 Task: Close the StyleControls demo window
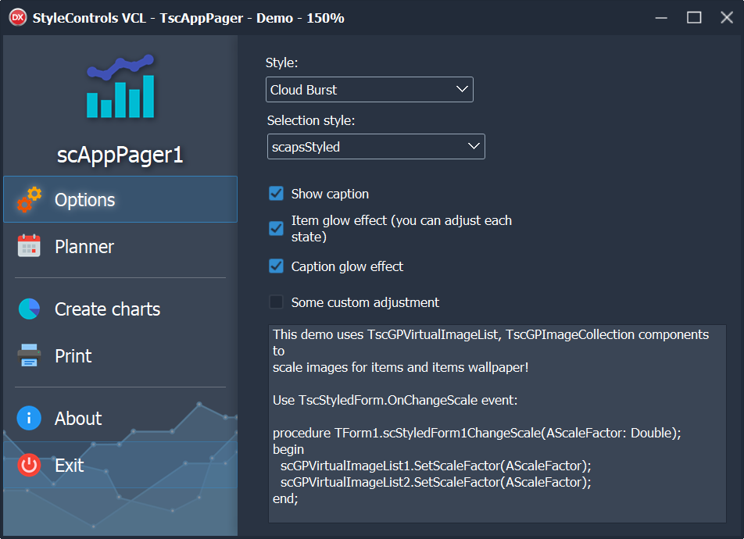point(727,18)
